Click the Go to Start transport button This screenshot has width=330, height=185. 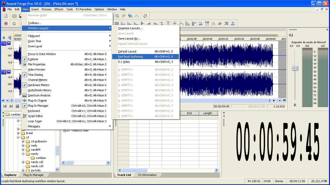(x=5, y=106)
